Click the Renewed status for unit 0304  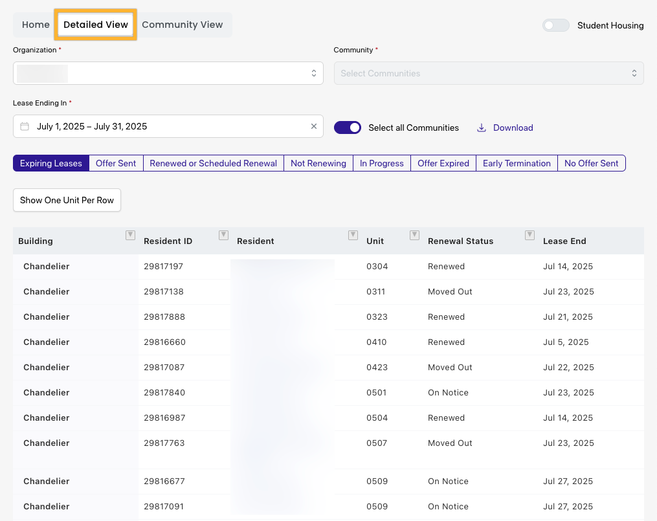[446, 267]
